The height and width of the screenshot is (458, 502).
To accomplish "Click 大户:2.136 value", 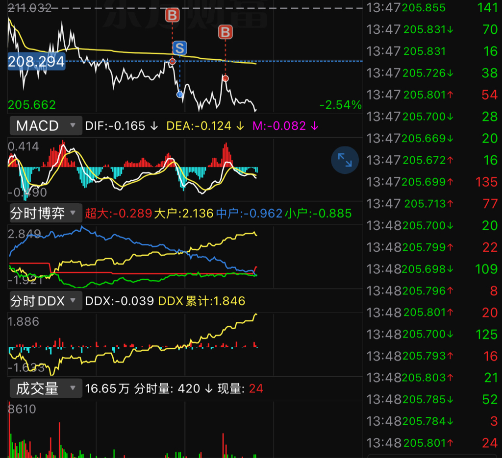I will (x=184, y=214).
